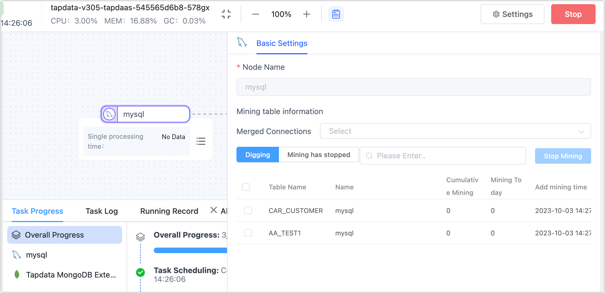Click the layers icon next to Overall Progress

click(x=16, y=235)
